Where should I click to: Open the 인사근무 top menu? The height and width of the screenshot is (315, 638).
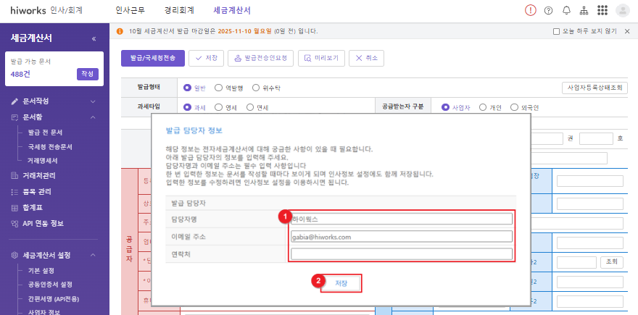(x=132, y=10)
